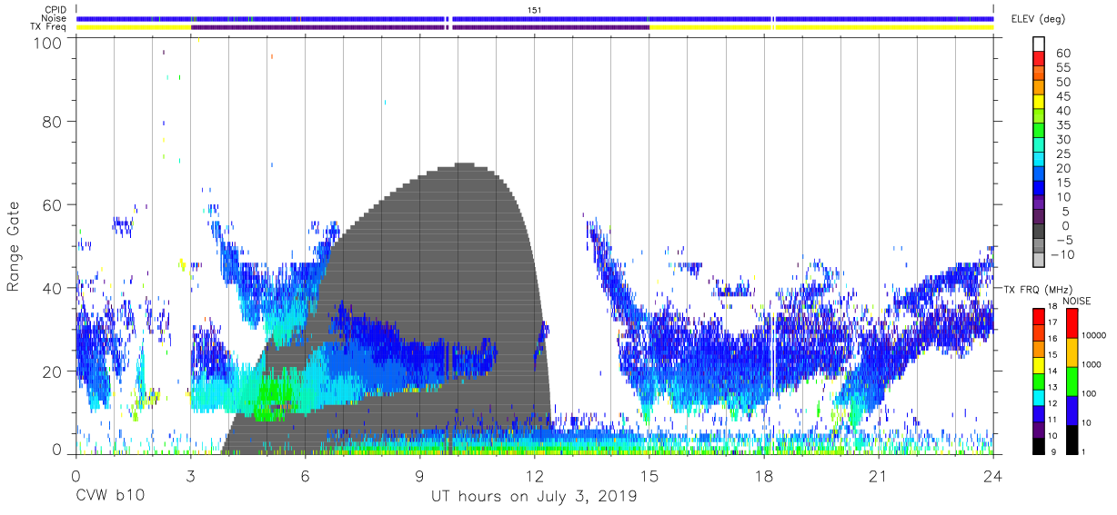Click the 13 value on the TX FRQ legend
Viewport: 1117px width, 515px height.
tap(1051, 387)
